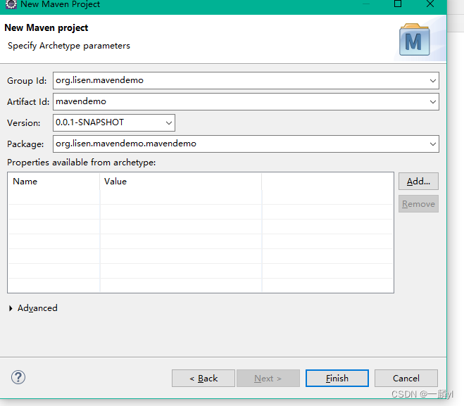Viewport: 464px width, 406px height.
Task: Maximize the New Maven Project window
Action: (x=398, y=4)
